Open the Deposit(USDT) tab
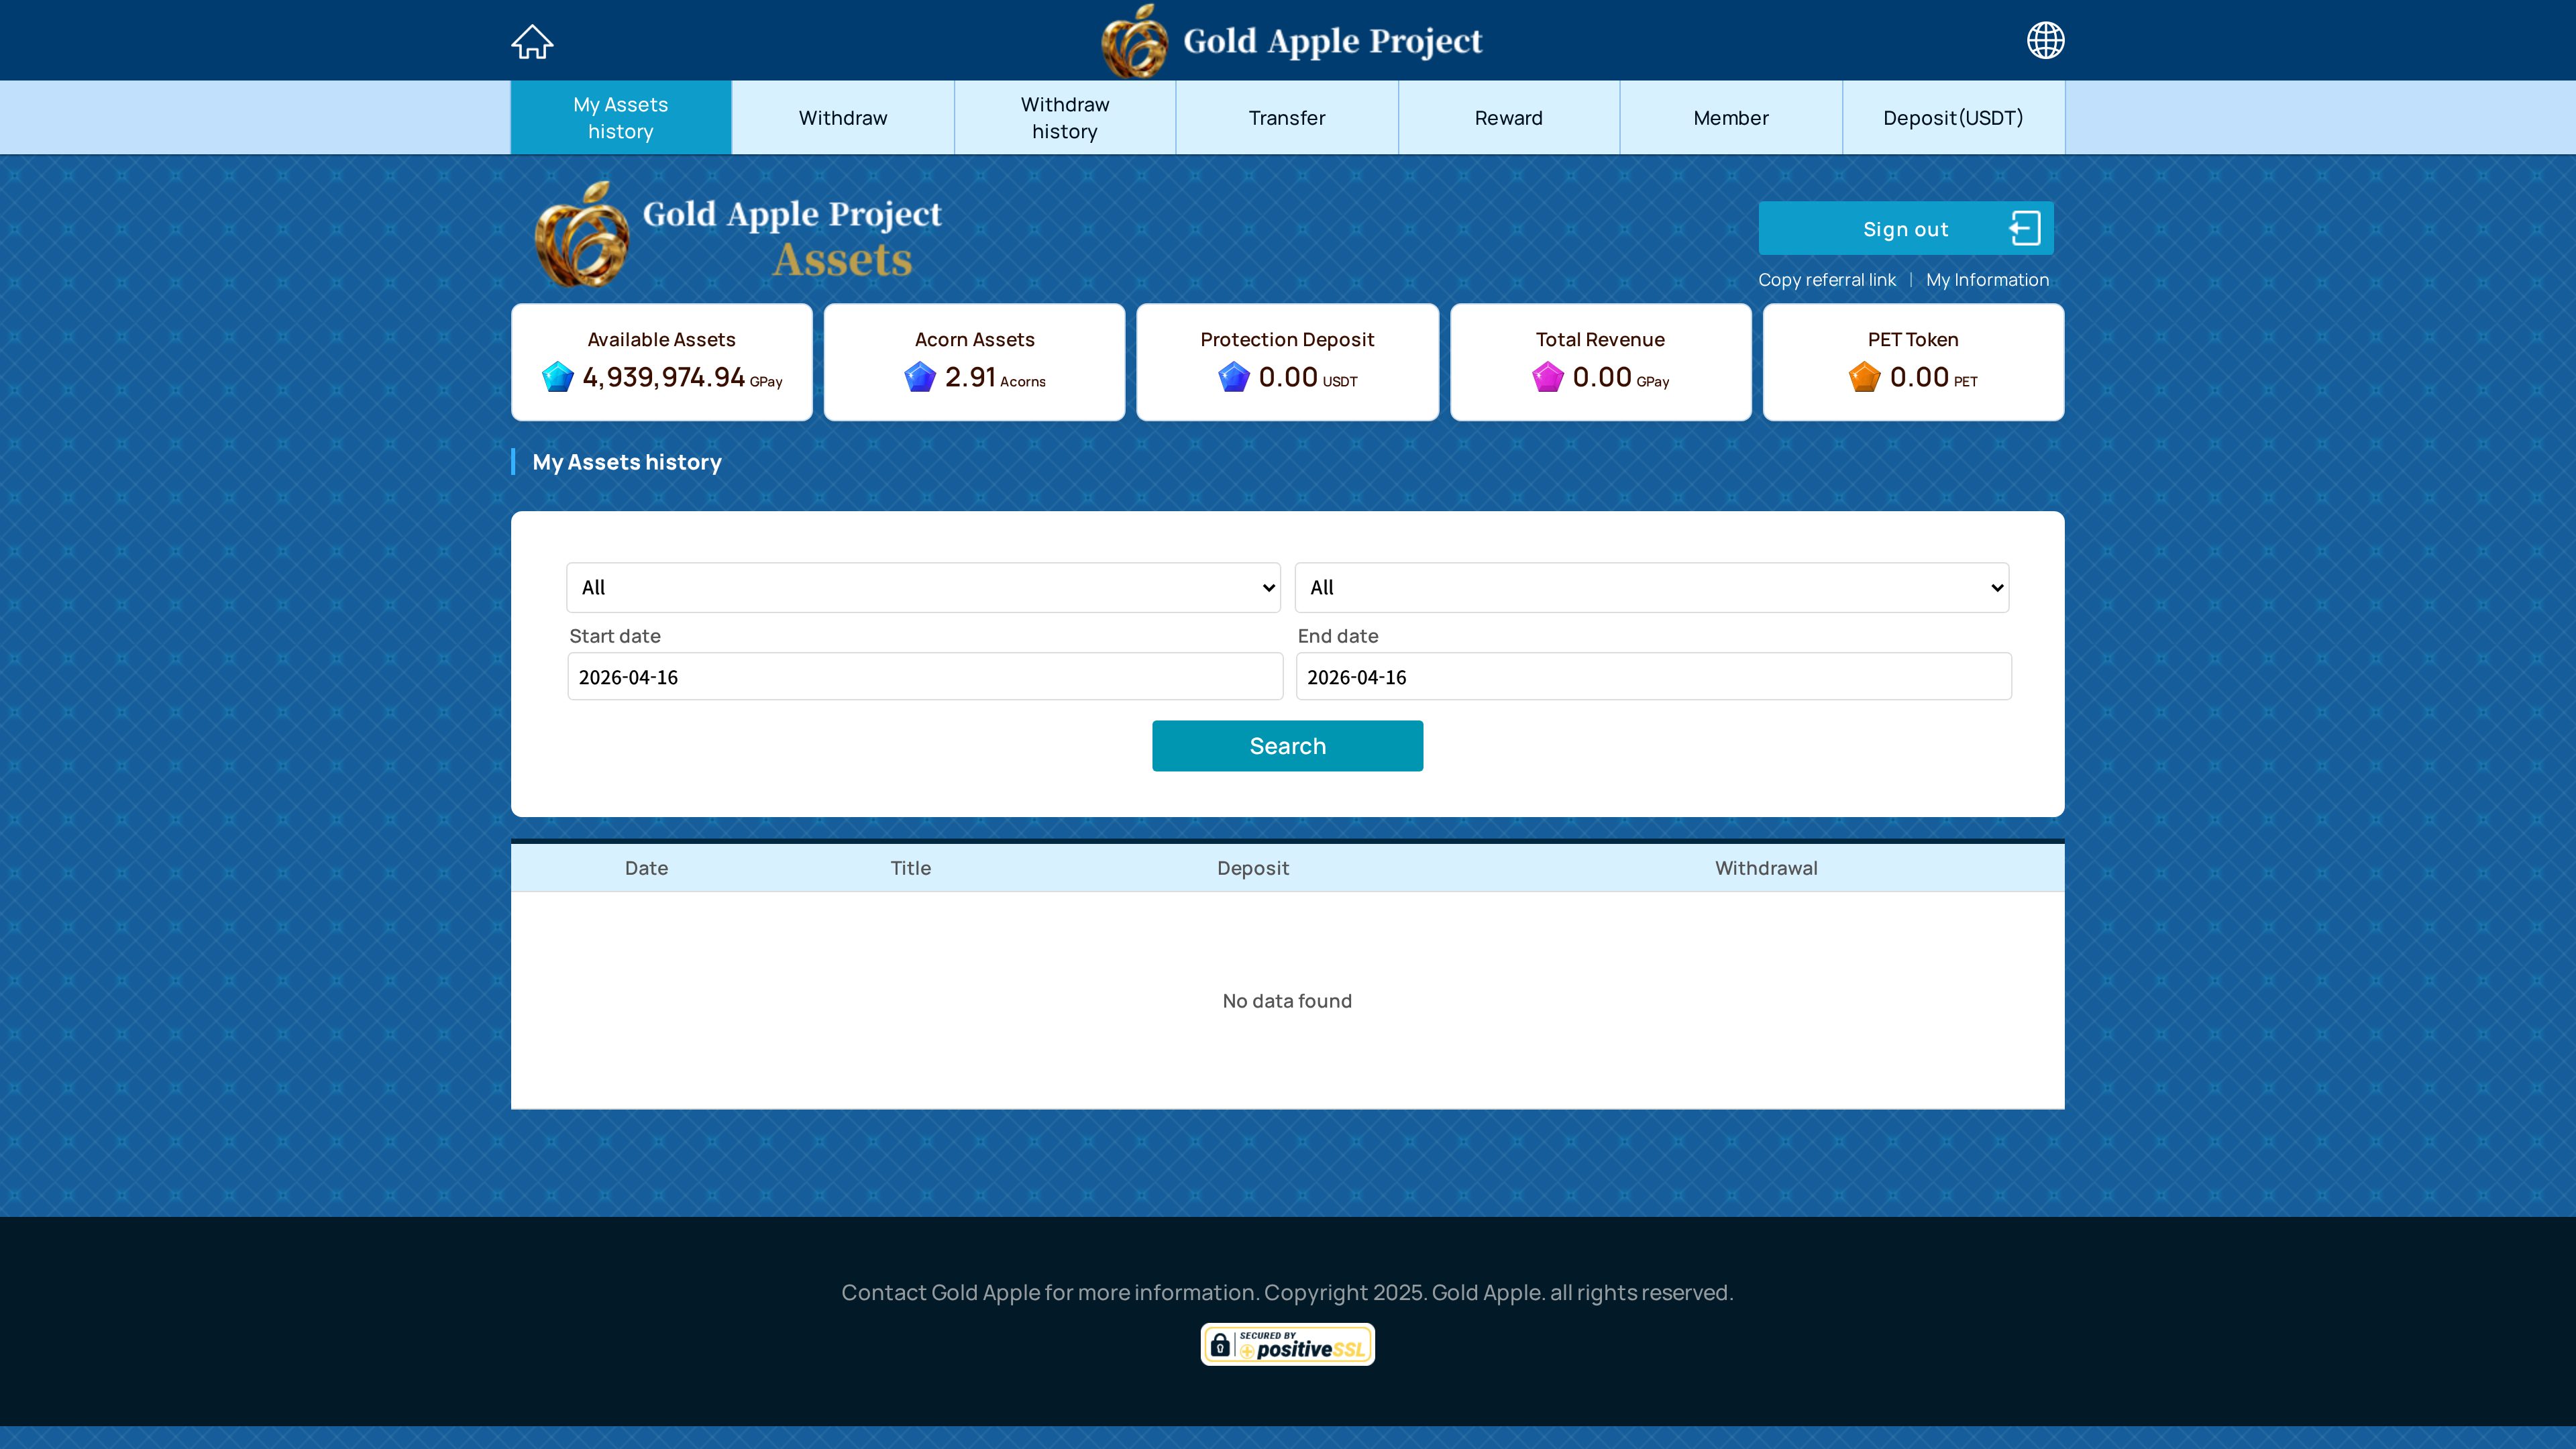Image resolution: width=2576 pixels, height=1449 pixels. tap(1953, 118)
